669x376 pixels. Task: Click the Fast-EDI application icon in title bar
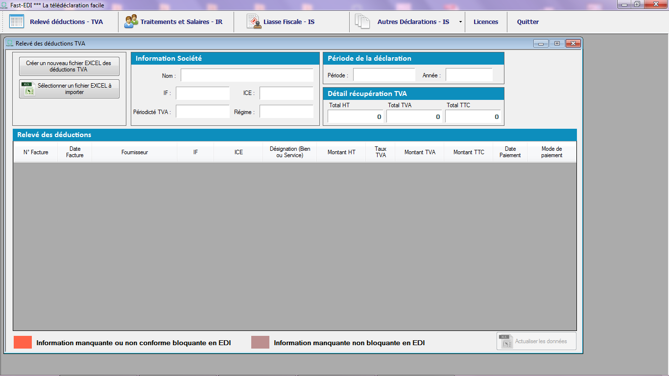coord(5,5)
